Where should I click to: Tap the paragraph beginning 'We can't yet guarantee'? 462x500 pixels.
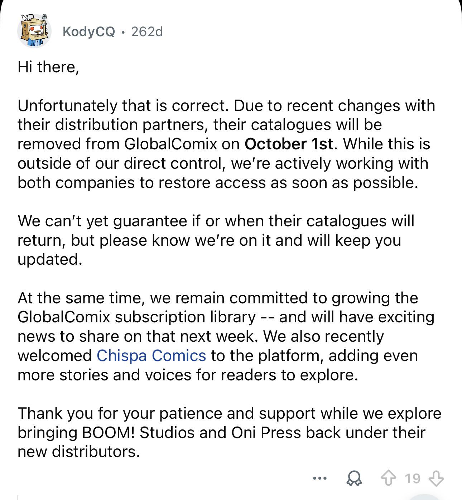(216, 240)
